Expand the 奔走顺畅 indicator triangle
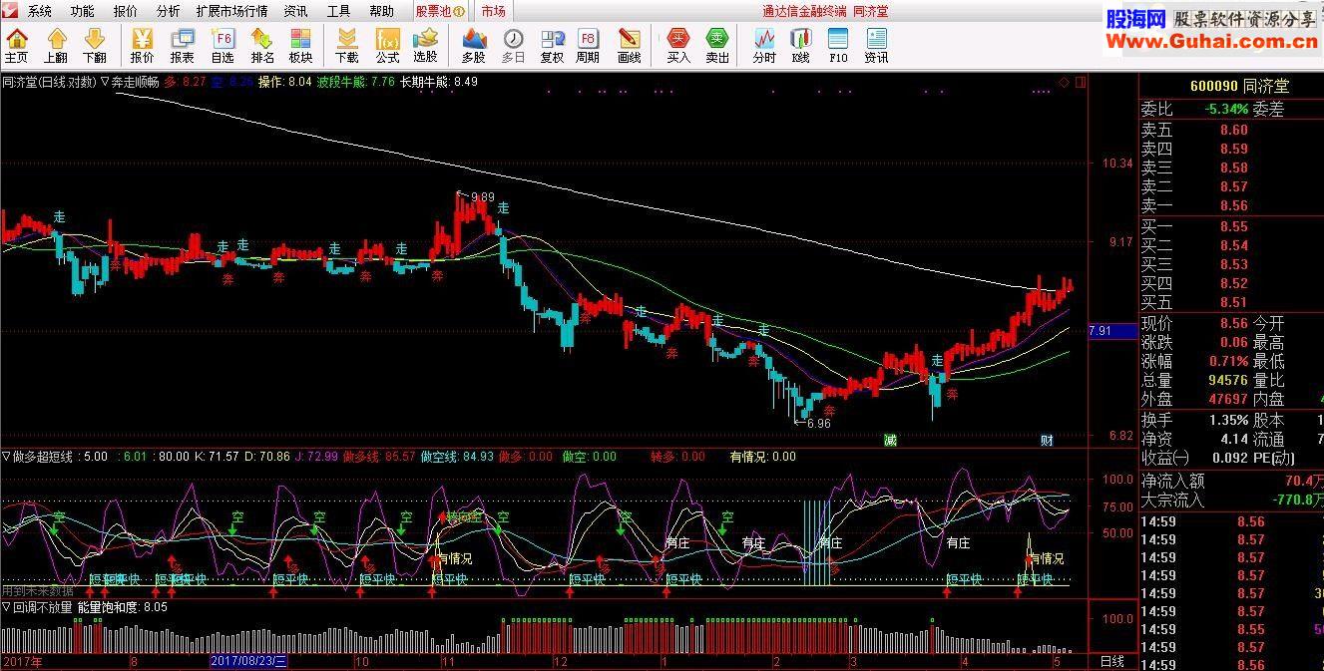 (x=106, y=82)
